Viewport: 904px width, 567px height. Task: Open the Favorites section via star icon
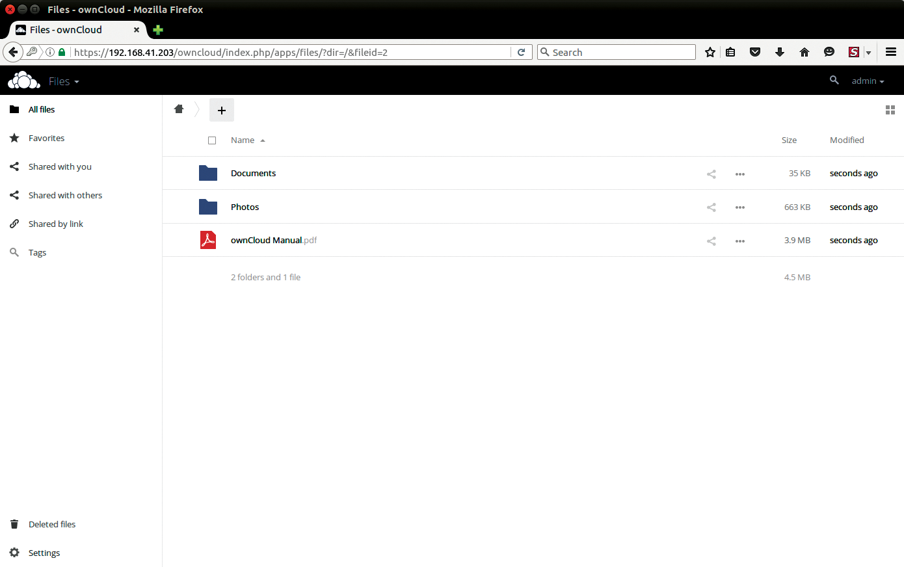[x=14, y=138]
